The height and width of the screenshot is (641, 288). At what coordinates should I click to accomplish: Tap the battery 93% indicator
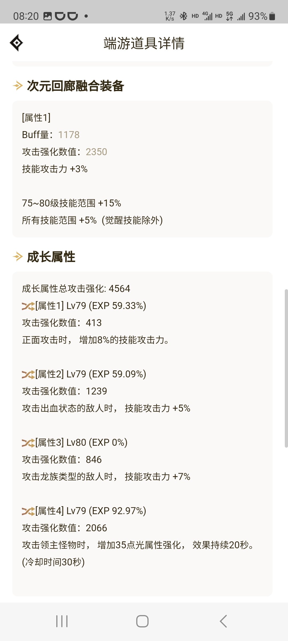[262, 16]
